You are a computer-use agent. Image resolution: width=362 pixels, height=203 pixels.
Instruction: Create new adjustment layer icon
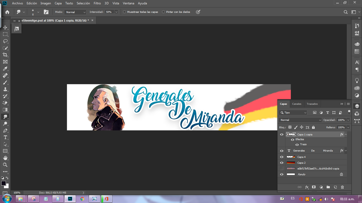(321, 187)
